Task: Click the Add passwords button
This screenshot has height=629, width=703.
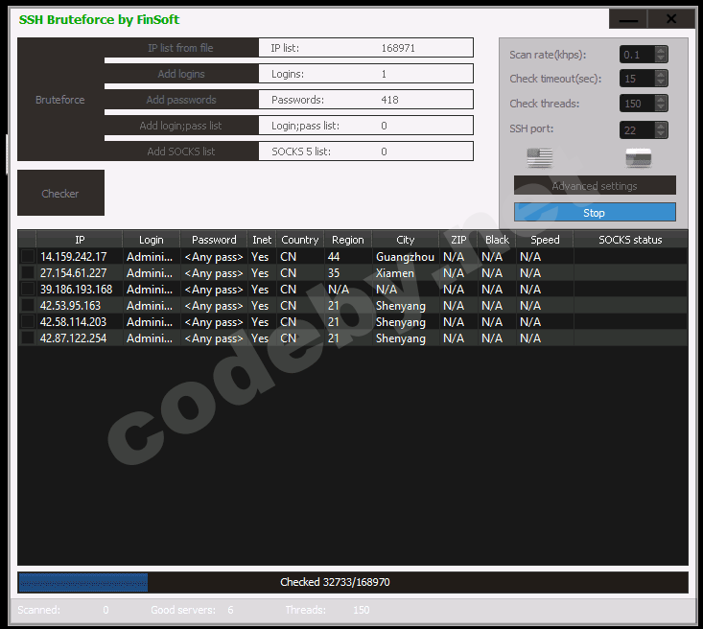Action: tap(181, 100)
